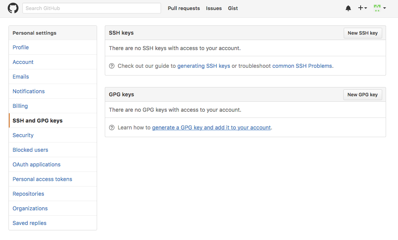Screen dimensions: 398x240
Task: Open the Pull requests page
Action: click(x=184, y=8)
